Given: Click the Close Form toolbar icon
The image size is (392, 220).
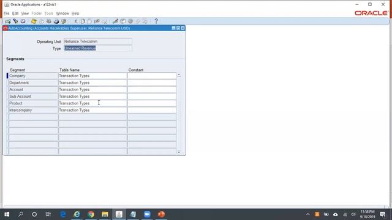Looking at the screenshot, I should (x=64, y=21).
